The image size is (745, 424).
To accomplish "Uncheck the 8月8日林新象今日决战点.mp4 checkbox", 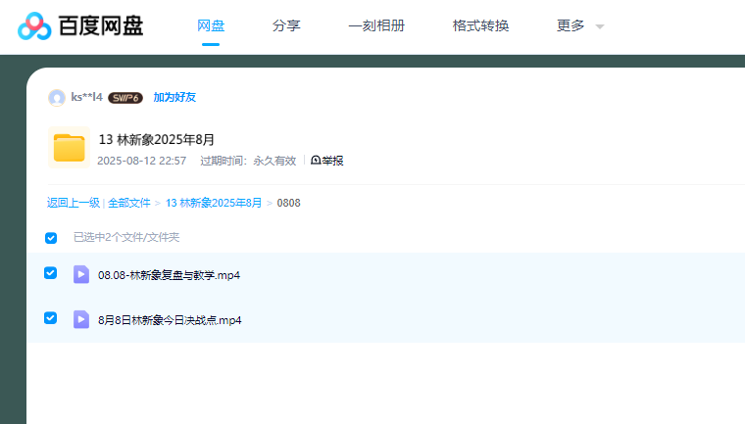I will 51,318.
